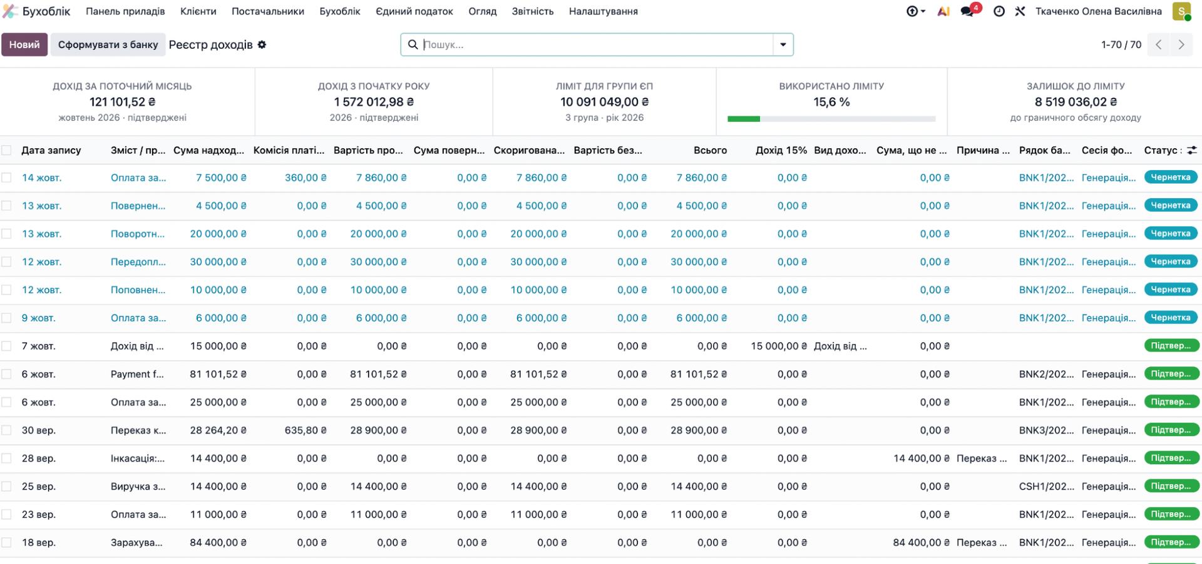
Task: Select the 14 жовт. row checkbox
Action: pyautogui.click(x=6, y=178)
